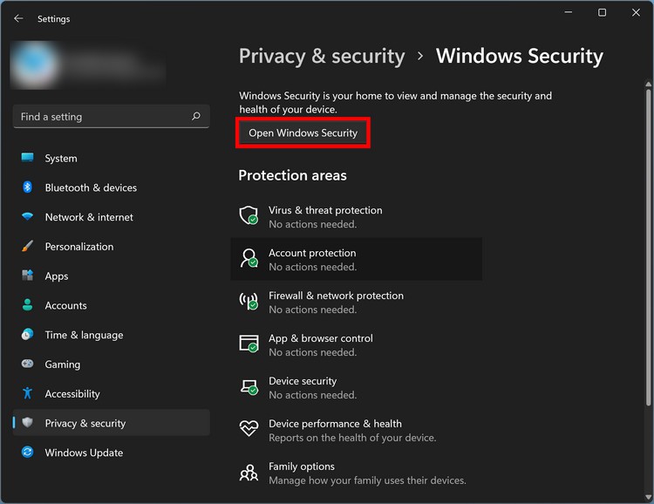Click the Device performance & health heart icon

249,430
